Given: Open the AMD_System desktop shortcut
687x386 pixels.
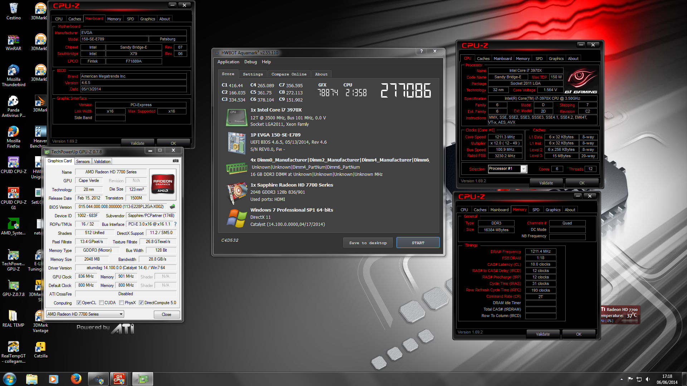Looking at the screenshot, I should pyautogui.click(x=14, y=226).
